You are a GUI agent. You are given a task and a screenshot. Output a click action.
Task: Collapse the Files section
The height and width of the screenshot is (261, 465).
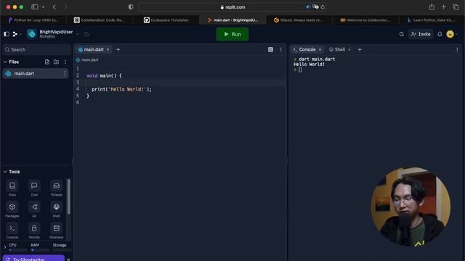[x=5, y=62]
